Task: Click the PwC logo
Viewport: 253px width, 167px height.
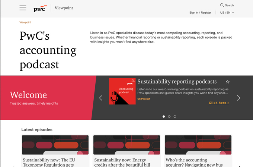Action: click(40, 9)
